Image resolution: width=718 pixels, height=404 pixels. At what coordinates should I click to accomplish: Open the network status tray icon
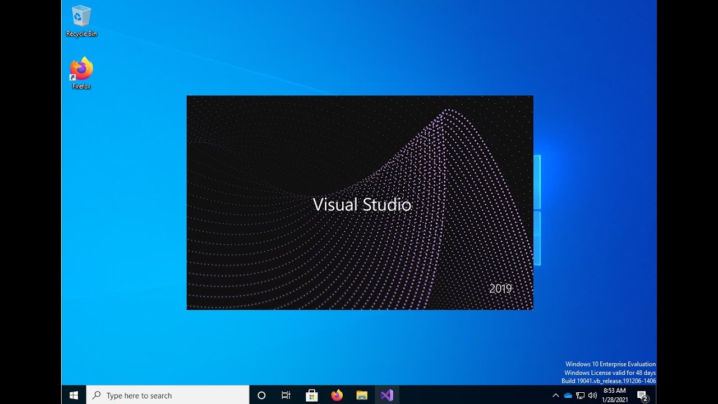[x=580, y=396]
